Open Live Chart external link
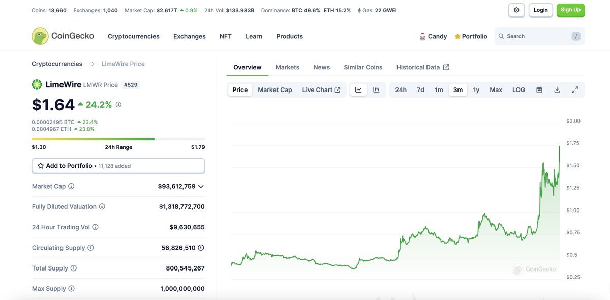Screen dimensions: 610x300 point(321,90)
